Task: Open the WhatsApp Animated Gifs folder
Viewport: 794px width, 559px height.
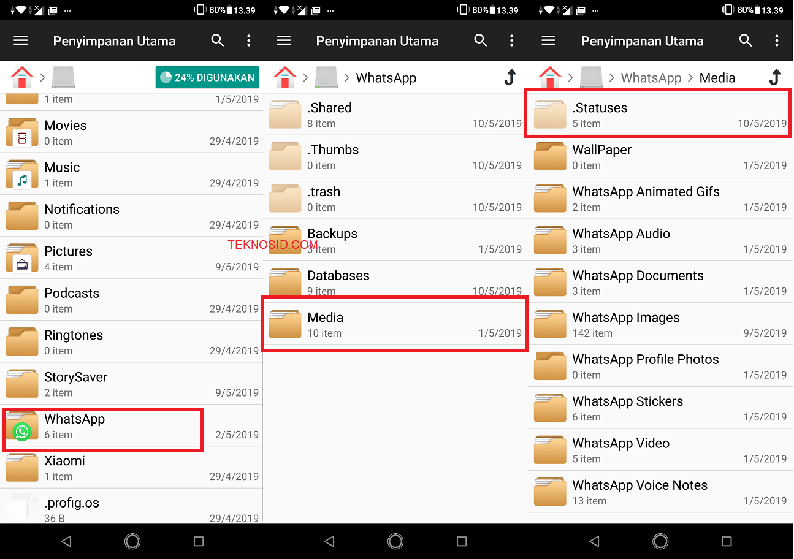Action: (660, 199)
